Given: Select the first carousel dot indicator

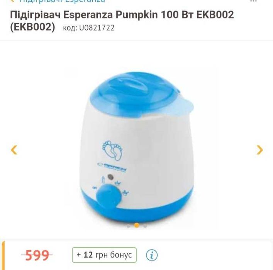Looking at the screenshot, I should click(128, 226).
